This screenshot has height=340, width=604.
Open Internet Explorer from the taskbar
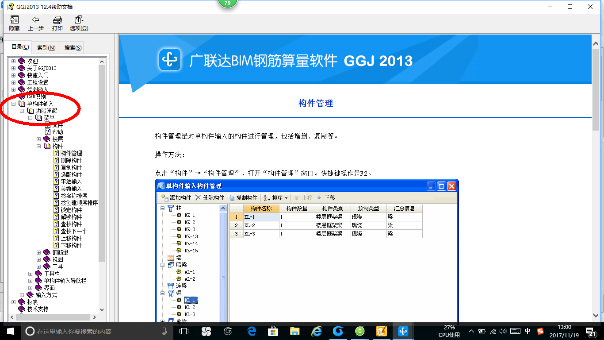click(x=317, y=331)
